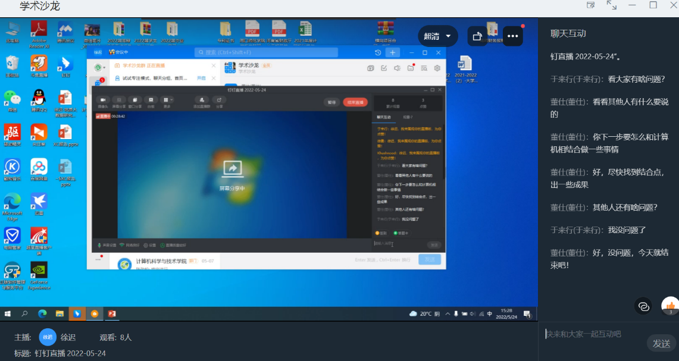Click 开启 to enable focus mode
This screenshot has height=361, width=679.
pos(201,79)
